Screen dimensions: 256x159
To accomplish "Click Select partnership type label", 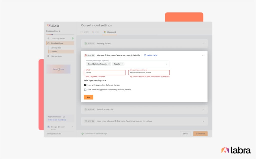I will point(95,80).
